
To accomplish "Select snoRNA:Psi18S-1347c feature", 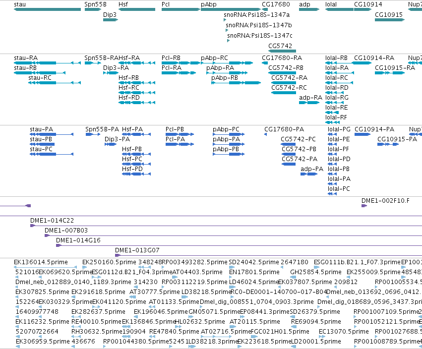I will pos(228,41).
